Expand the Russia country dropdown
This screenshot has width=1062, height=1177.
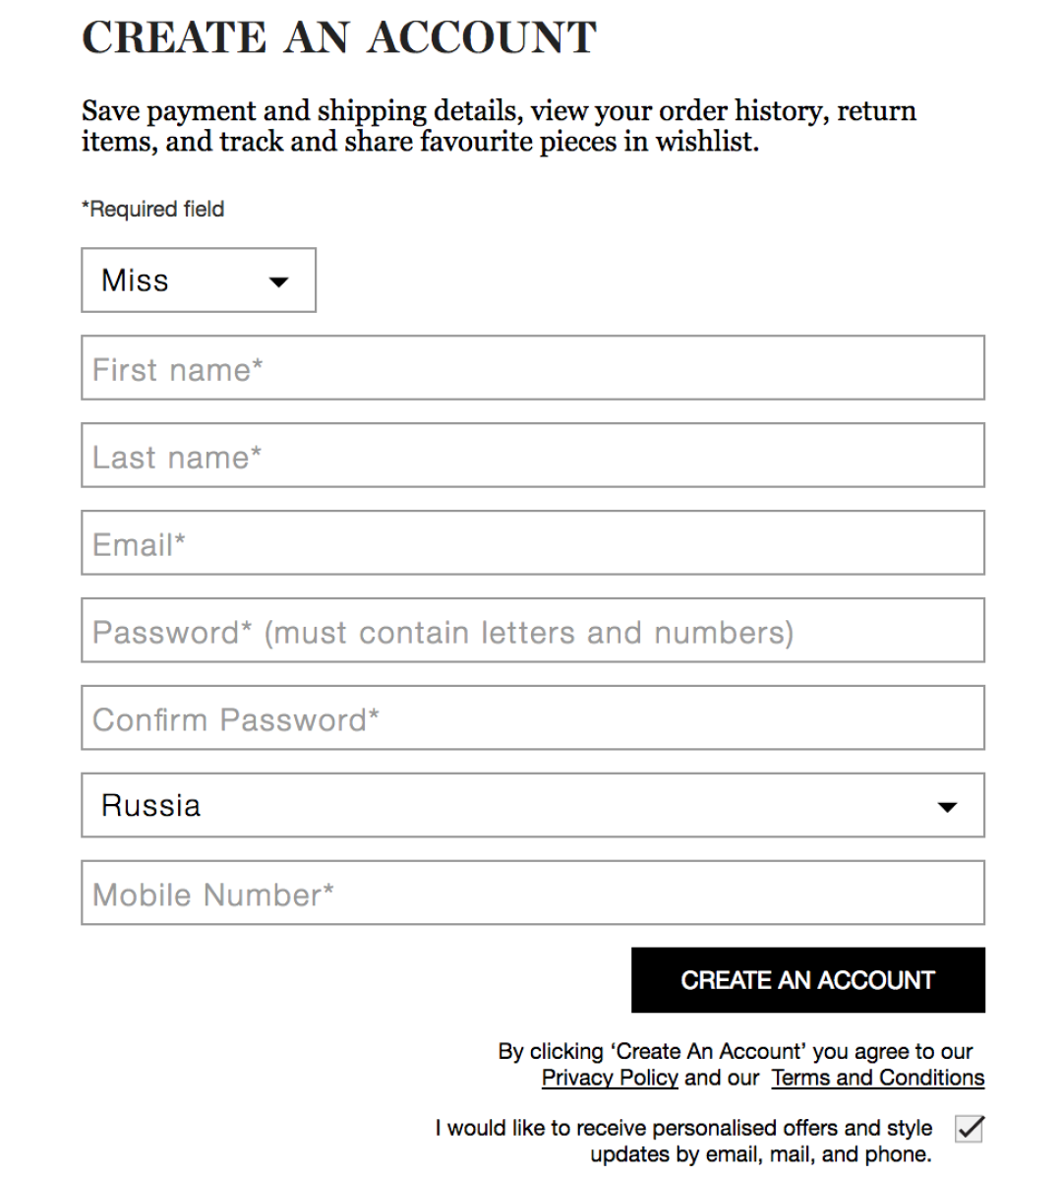532,806
